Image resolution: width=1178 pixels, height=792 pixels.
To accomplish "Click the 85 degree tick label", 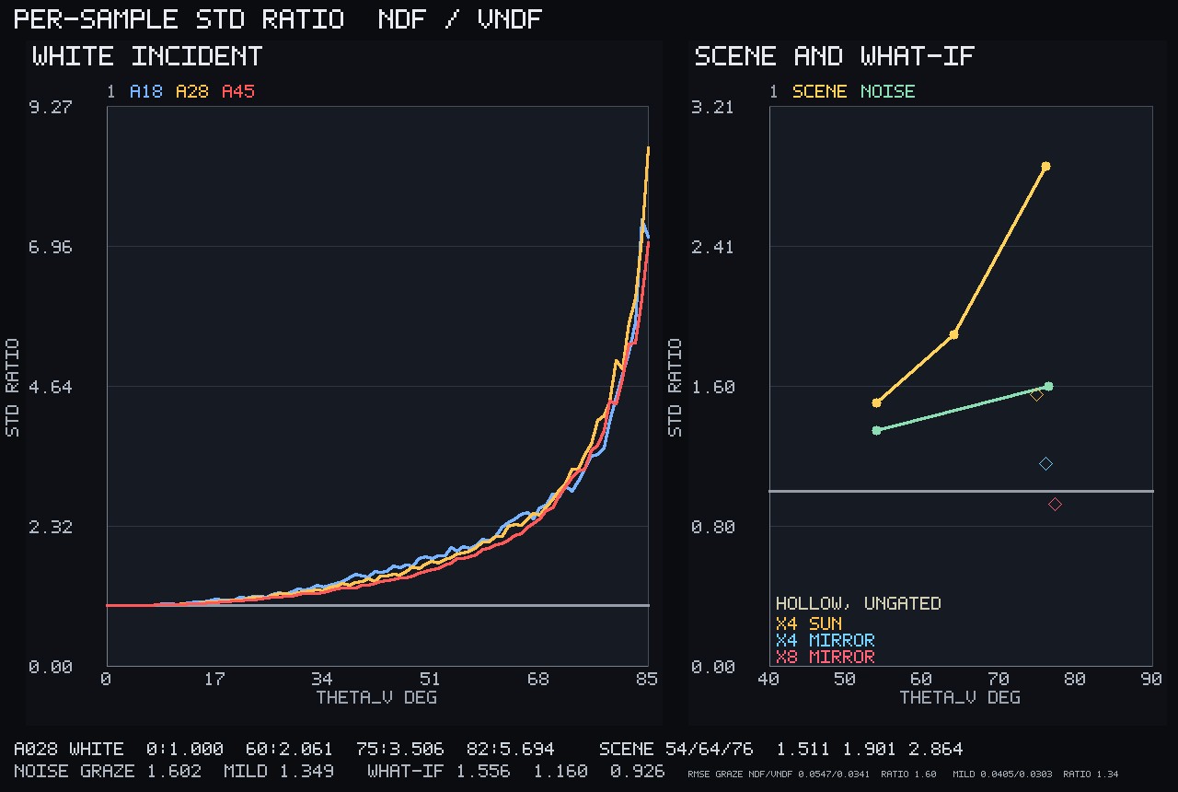I will [x=647, y=679].
